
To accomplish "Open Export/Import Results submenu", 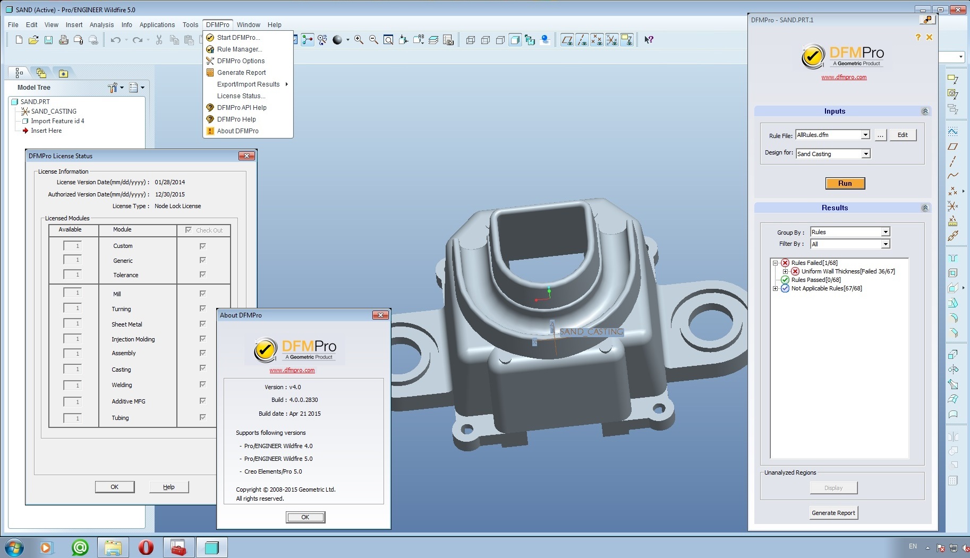I will coord(248,84).
